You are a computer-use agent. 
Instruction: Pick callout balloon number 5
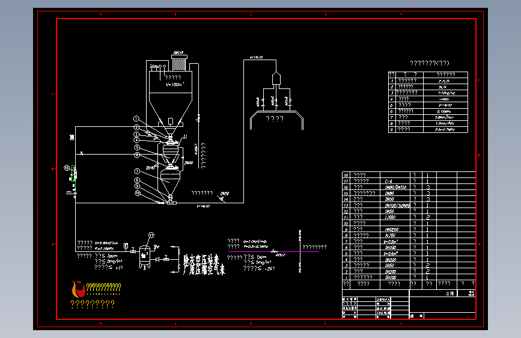point(137,147)
